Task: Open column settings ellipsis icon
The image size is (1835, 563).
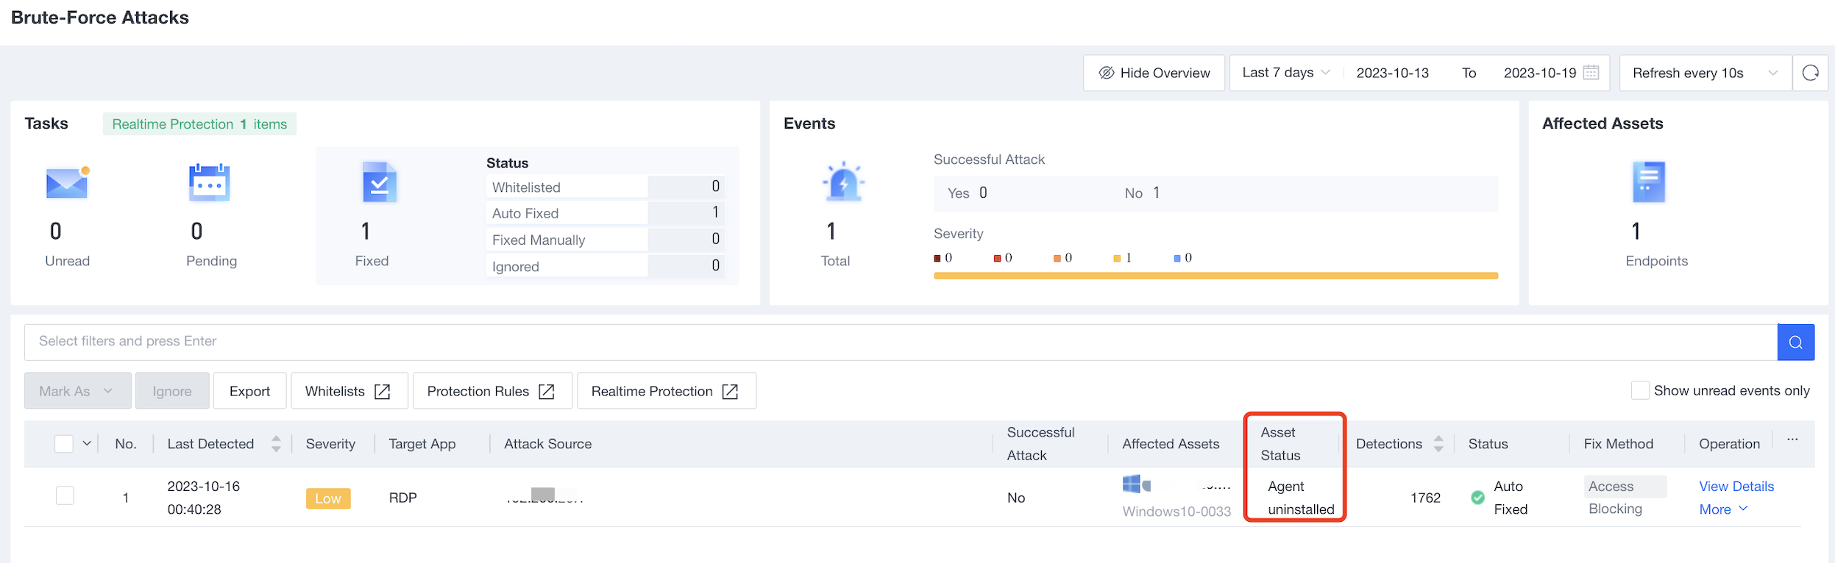Action: coord(1792,440)
